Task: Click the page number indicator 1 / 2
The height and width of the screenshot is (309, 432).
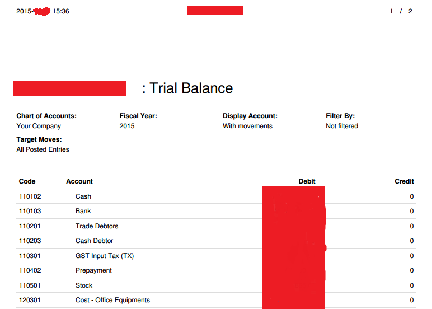Action: click(x=401, y=11)
